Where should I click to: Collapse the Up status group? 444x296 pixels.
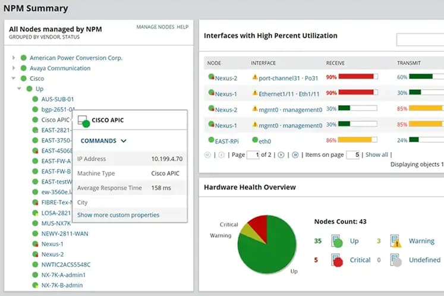19,89
